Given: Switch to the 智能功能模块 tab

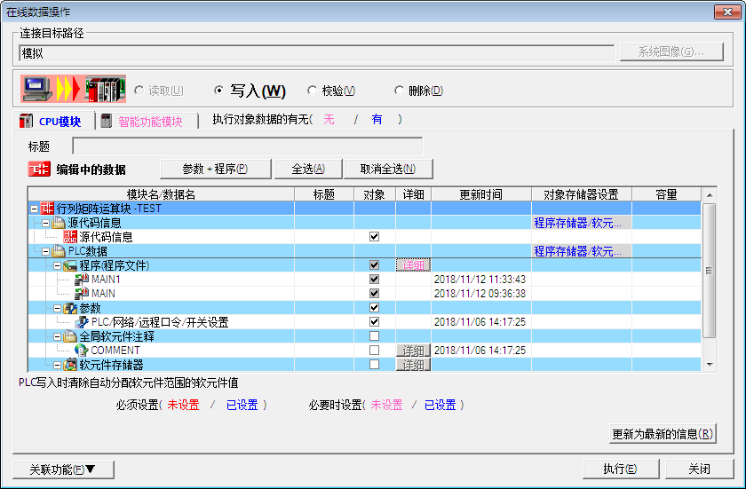Looking at the screenshot, I should coord(148,122).
